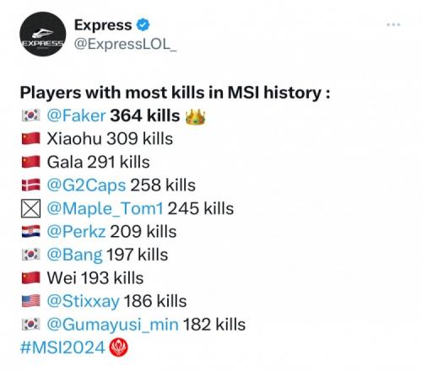Click the #MSI2024 hashtag

[62, 347]
